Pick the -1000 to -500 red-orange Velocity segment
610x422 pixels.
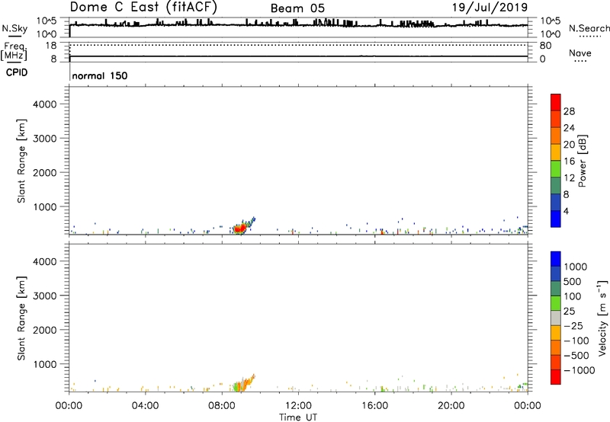(x=556, y=362)
